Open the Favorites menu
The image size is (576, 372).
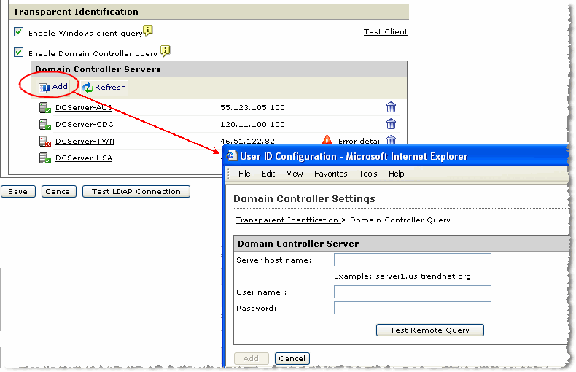[x=331, y=174]
